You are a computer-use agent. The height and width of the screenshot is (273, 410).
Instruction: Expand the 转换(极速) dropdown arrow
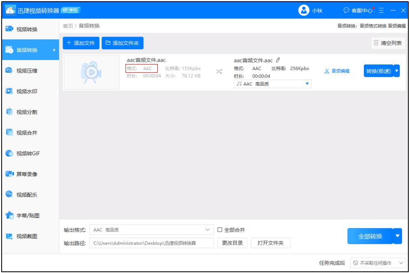click(x=396, y=70)
